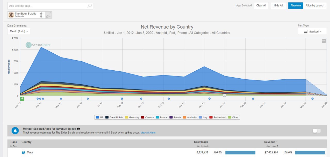This screenshot has height=157, width=330.
Task: Click The Elder Scrolls app icon thumbnail
Action: click(x=11, y=15)
